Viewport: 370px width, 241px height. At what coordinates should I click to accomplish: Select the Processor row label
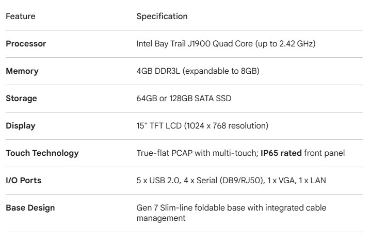click(26, 44)
